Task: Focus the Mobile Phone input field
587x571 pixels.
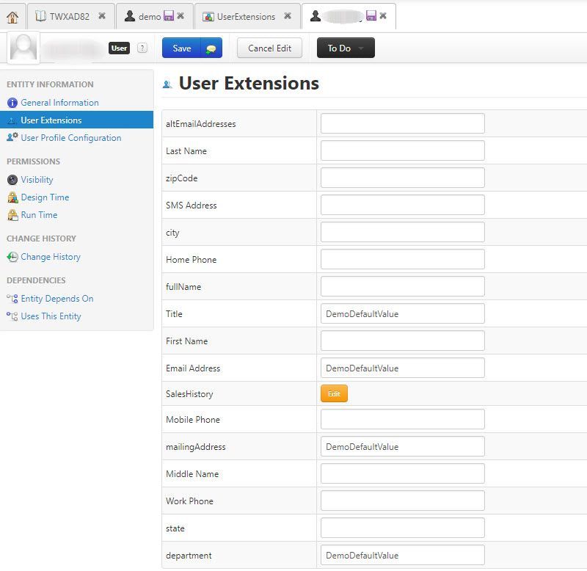Action: [x=402, y=419]
